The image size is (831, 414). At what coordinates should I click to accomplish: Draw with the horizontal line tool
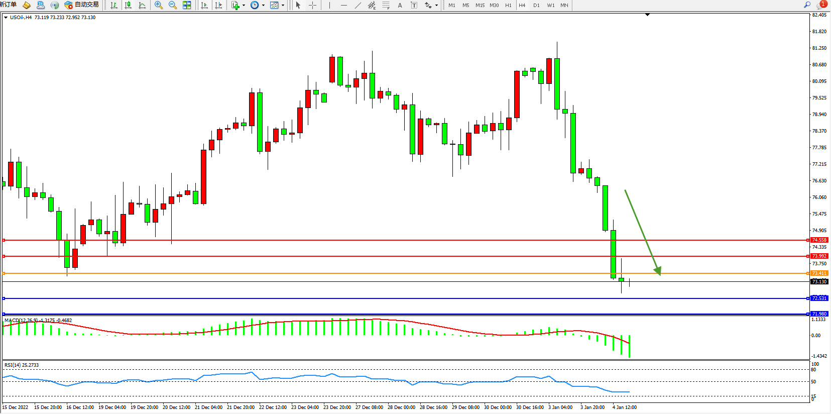pyautogui.click(x=343, y=5)
